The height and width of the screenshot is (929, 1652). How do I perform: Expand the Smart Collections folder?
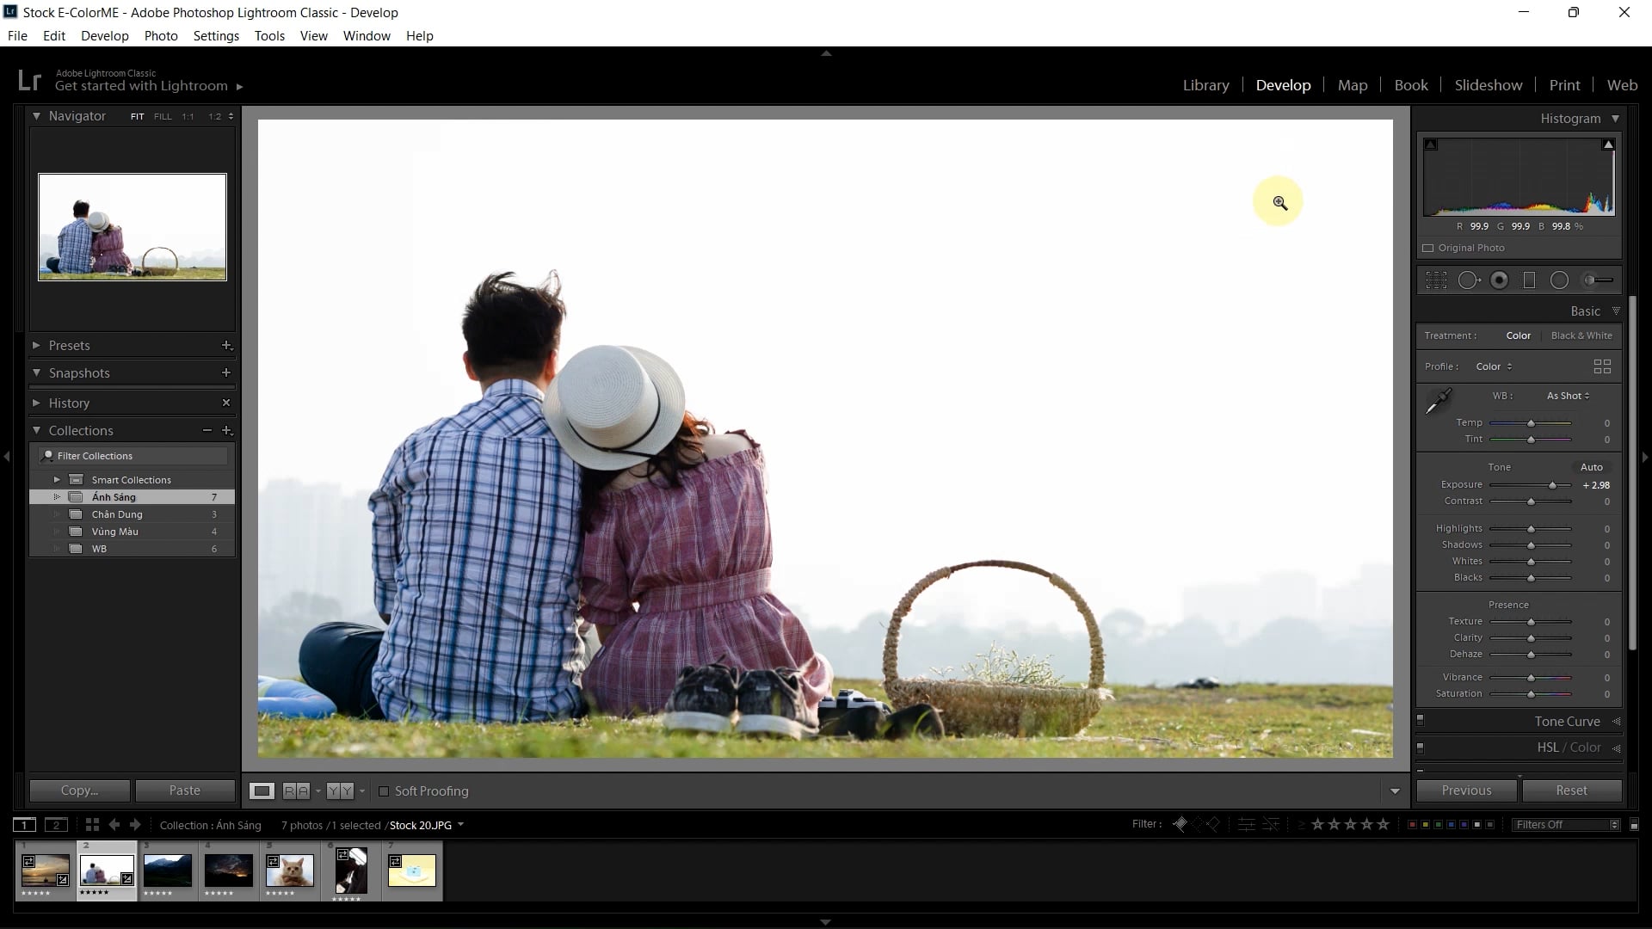[x=57, y=479]
